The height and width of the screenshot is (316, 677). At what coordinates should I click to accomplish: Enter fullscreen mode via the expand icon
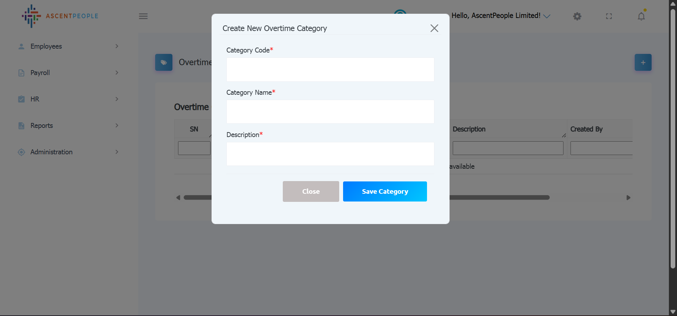[609, 16]
